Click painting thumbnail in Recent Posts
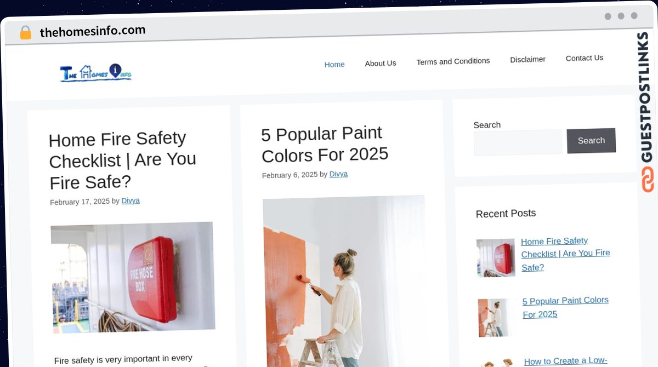This screenshot has width=658, height=367. (497, 318)
